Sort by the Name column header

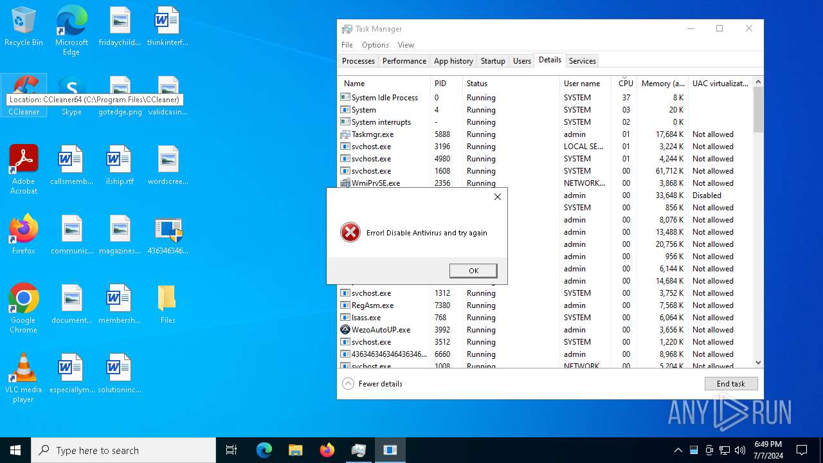[x=384, y=84]
